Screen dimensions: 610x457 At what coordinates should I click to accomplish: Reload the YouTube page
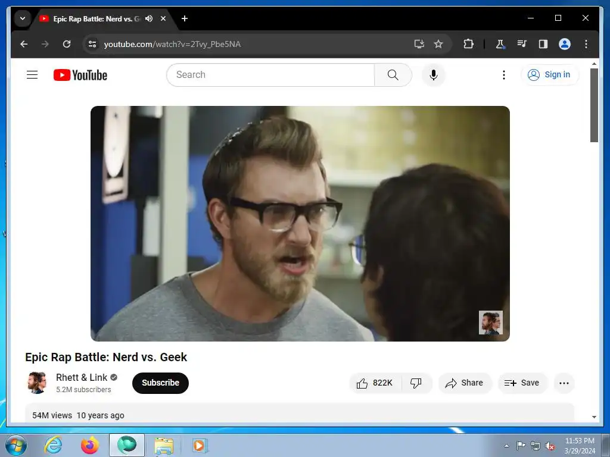point(67,44)
